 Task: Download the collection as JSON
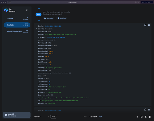[x=146, y=117]
